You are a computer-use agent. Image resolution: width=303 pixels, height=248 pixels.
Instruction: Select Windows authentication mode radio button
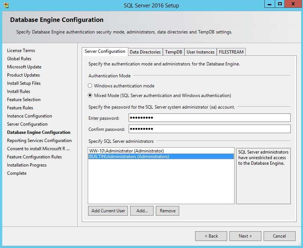point(90,86)
